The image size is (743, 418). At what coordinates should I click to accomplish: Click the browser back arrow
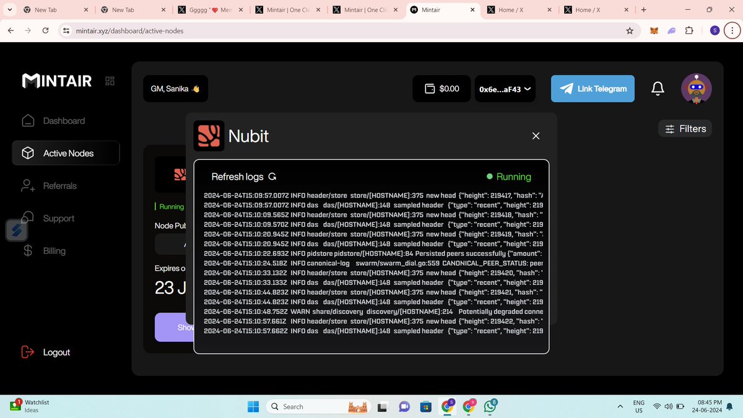pyautogui.click(x=11, y=30)
